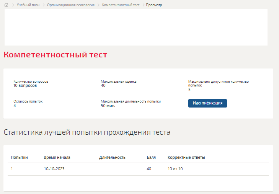Open Компетентностный тест breadcrumb link
Image resolution: width=279 pixels, height=194 pixels.
[x=121, y=5]
